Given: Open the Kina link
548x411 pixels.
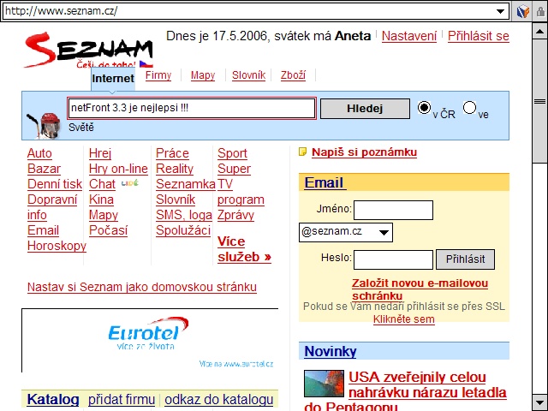Looking at the screenshot, I should [101, 200].
